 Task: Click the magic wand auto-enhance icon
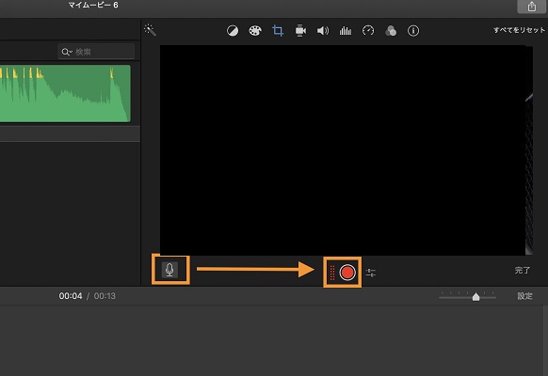point(151,30)
